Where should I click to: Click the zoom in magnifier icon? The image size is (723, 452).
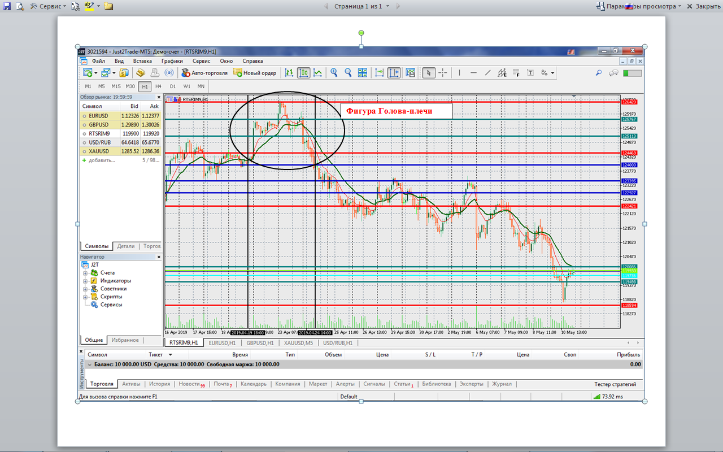click(334, 73)
